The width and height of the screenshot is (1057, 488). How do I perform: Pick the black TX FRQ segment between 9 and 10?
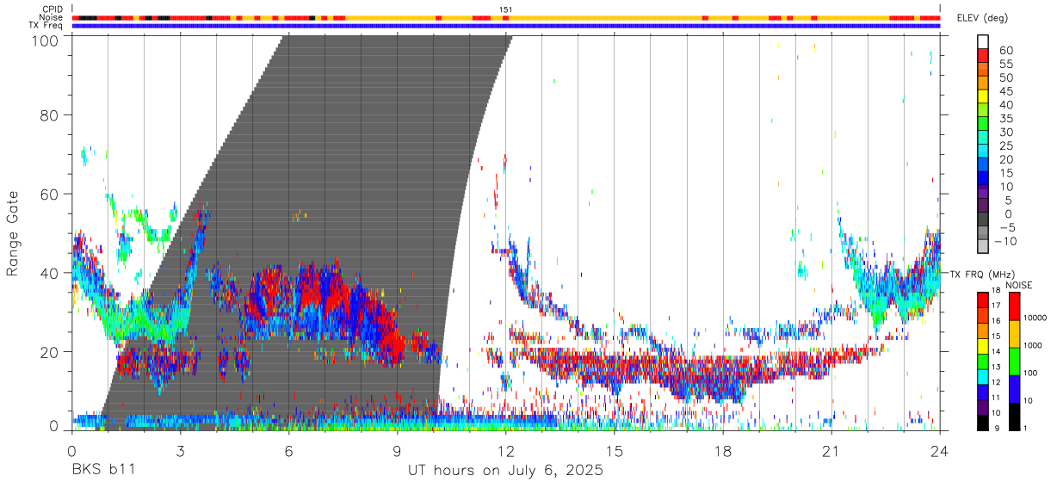[x=982, y=422]
